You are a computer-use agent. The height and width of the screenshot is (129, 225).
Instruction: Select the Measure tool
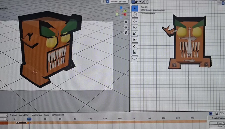134,52
